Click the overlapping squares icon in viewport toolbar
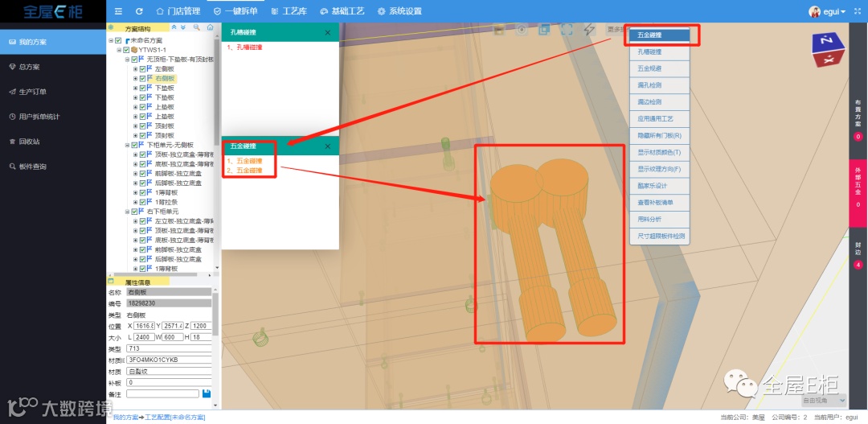 (x=544, y=30)
